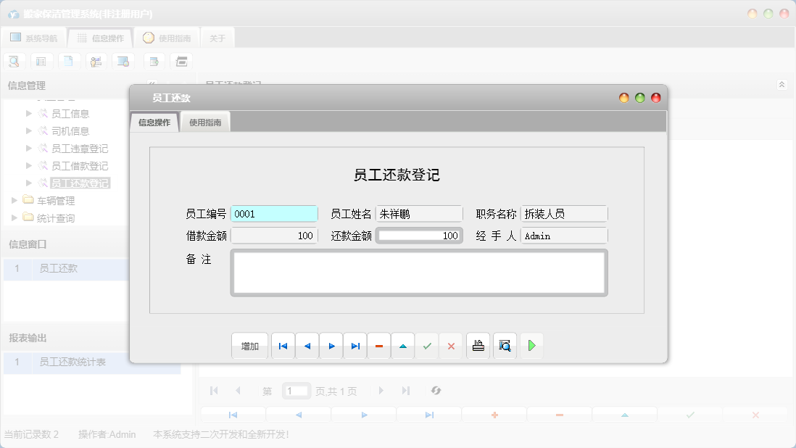The image size is (796, 448).
Task: Click the green run arrow in the dialog
Action: (531, 346)
